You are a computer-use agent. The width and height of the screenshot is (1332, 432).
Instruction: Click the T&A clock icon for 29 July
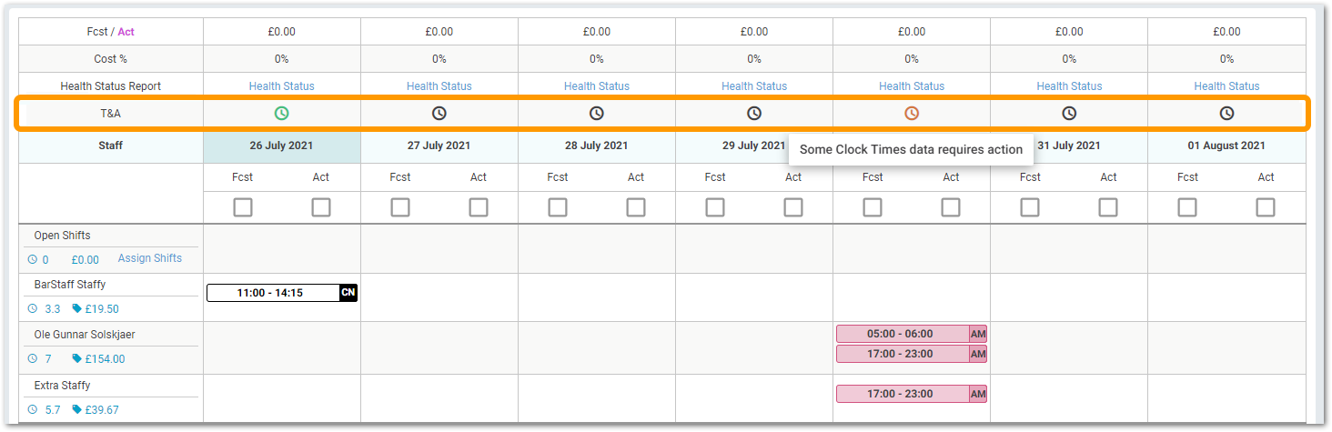coord(754,114)
